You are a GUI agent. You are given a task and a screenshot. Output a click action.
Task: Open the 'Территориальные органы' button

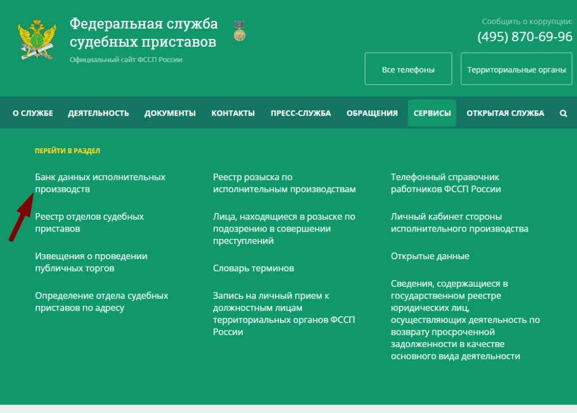(x=516, y=69)
